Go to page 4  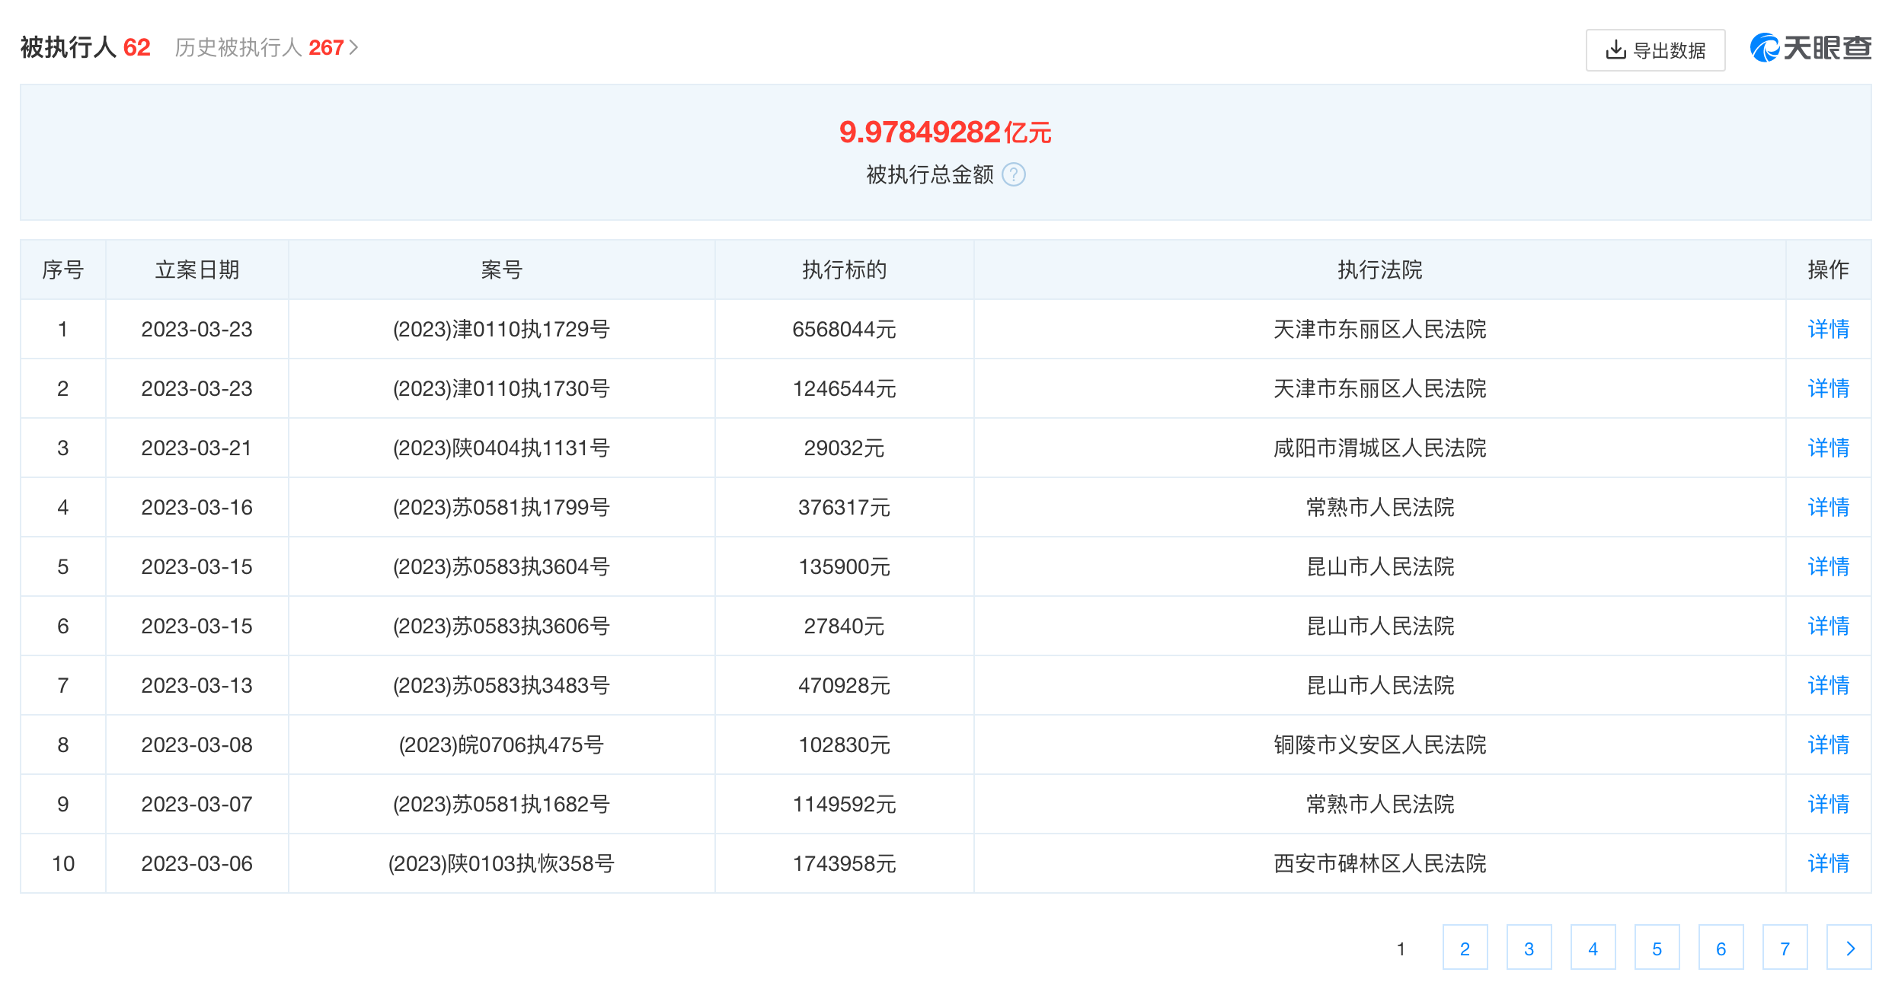tap(1593, 948)
